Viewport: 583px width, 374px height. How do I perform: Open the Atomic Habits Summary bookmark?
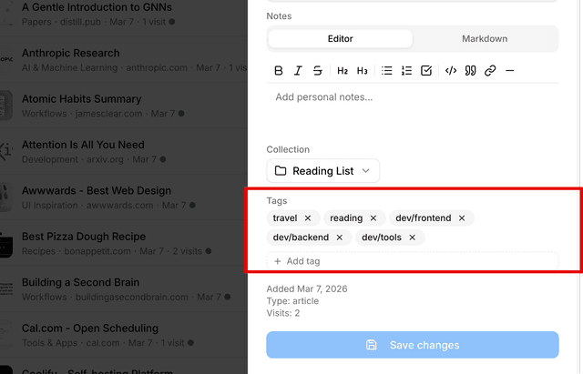click(x=123, y=106)
